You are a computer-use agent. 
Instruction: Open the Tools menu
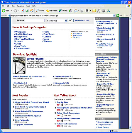(x=28, y=6)
